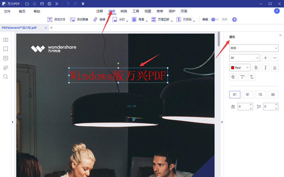Click the search magnifier icon in sidebar

(6, 77)
